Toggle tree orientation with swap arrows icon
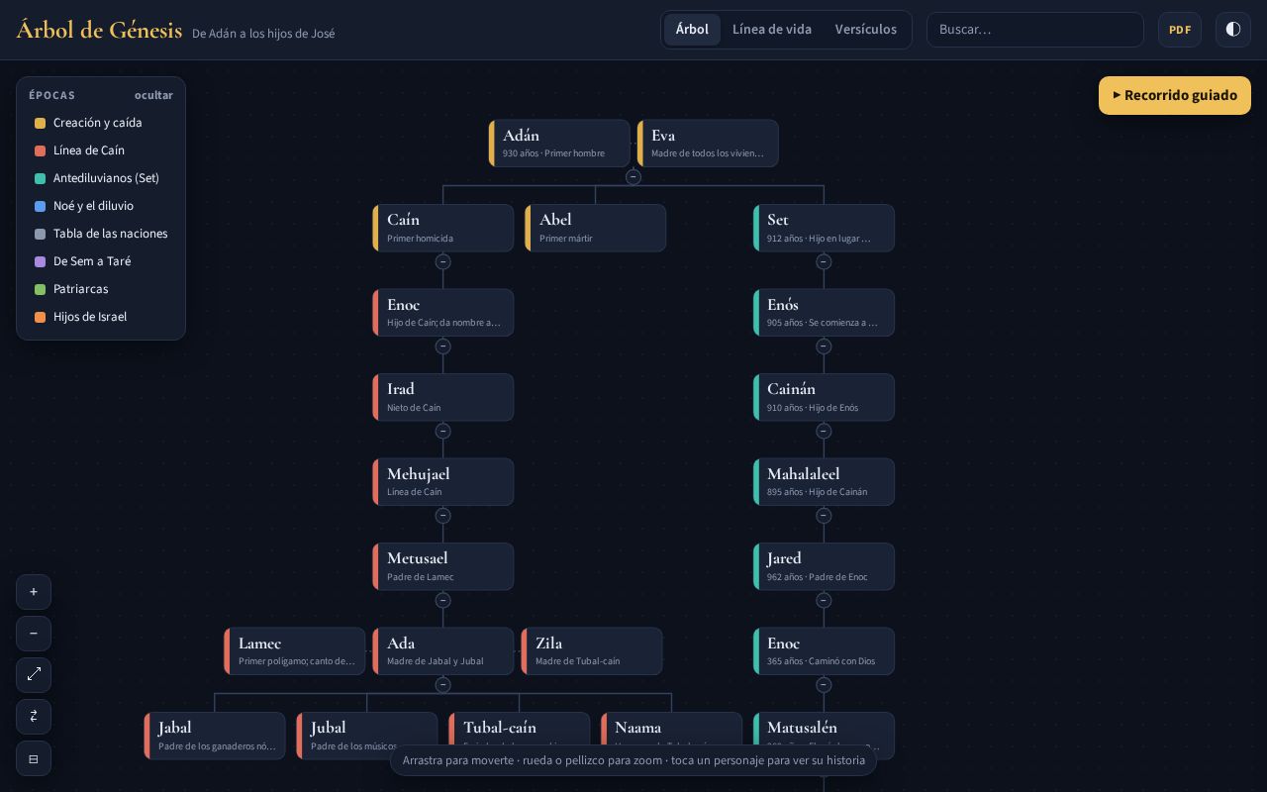 (x=34, y=717)
